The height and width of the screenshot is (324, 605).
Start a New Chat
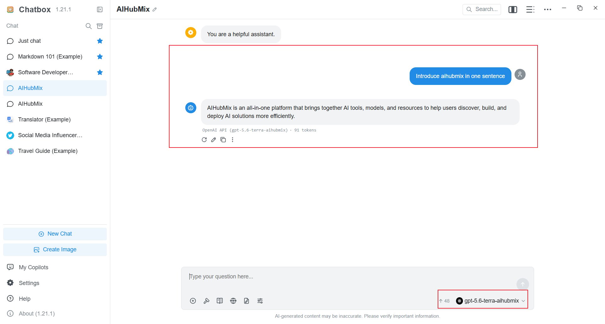click(55, 234)
